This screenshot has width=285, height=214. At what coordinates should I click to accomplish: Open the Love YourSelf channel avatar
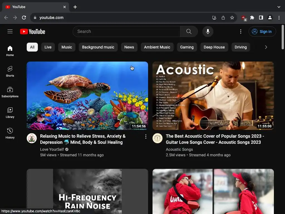(x=32, y=138)
